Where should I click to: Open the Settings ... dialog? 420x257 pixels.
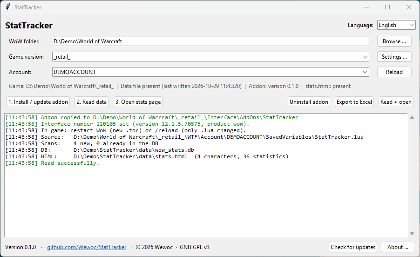[394, 57]
